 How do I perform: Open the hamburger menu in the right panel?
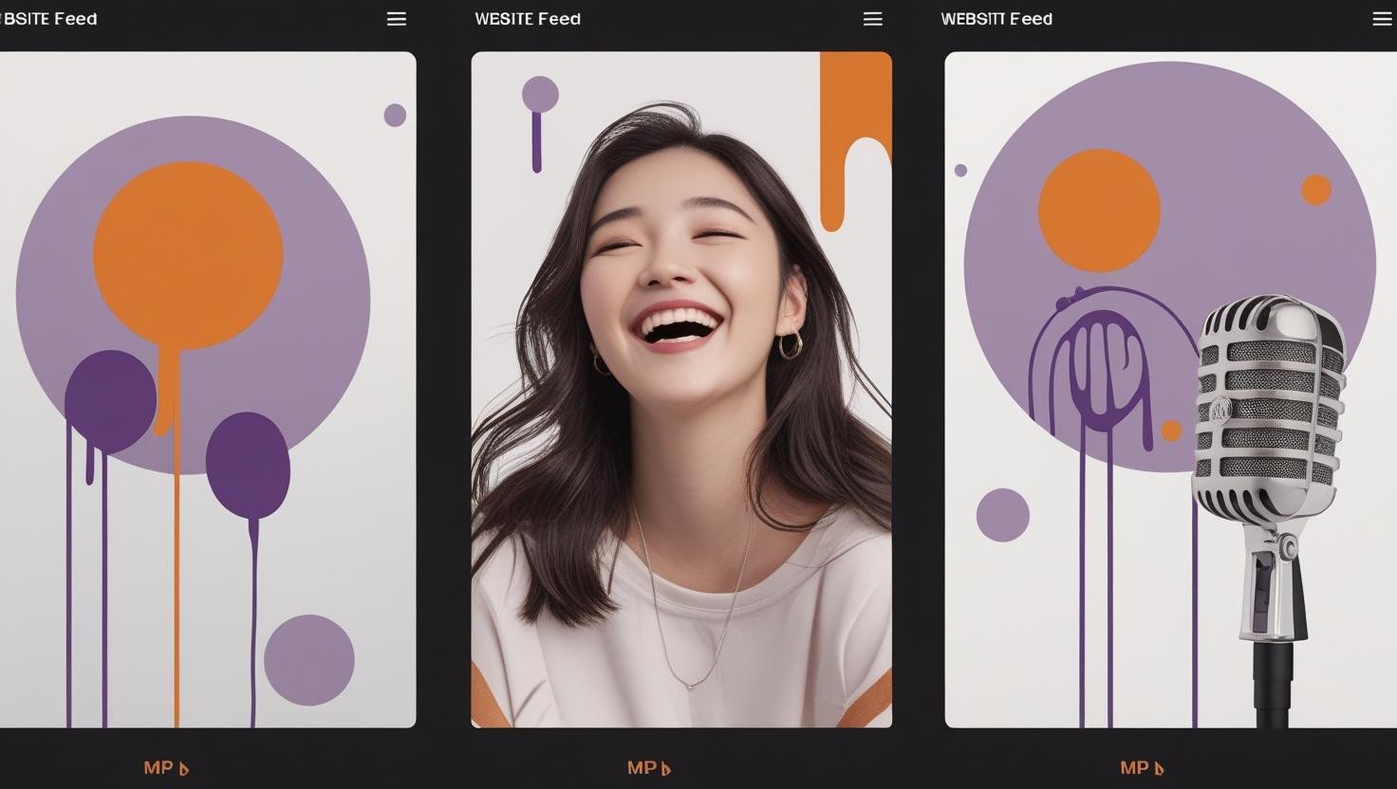tap(1382, 19)
